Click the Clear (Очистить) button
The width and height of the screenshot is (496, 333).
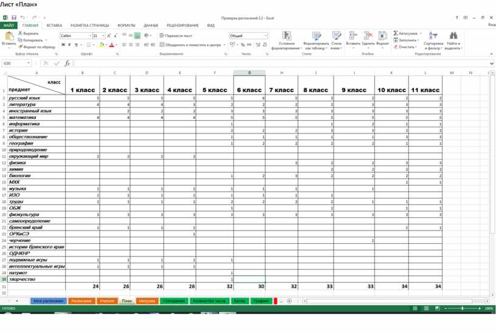[406, 47]
